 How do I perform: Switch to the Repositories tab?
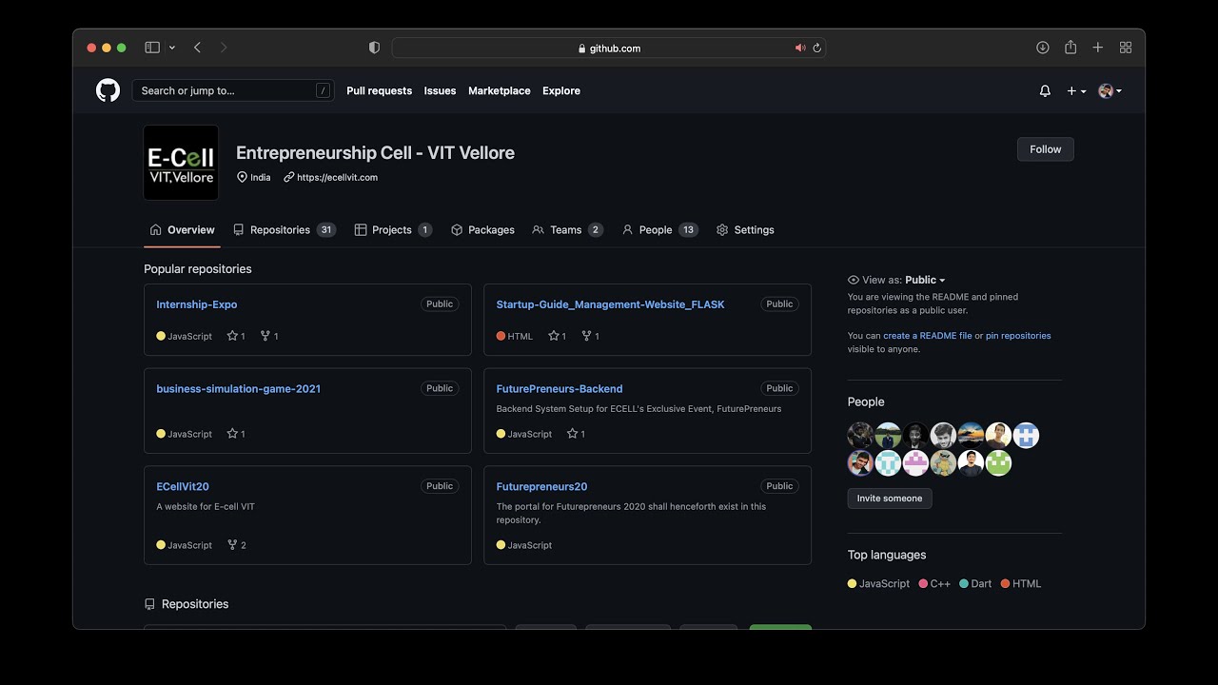pos(285,230)
